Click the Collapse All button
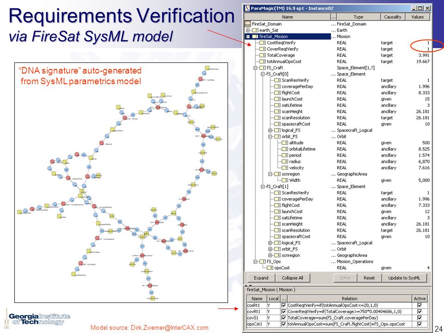 292,278
